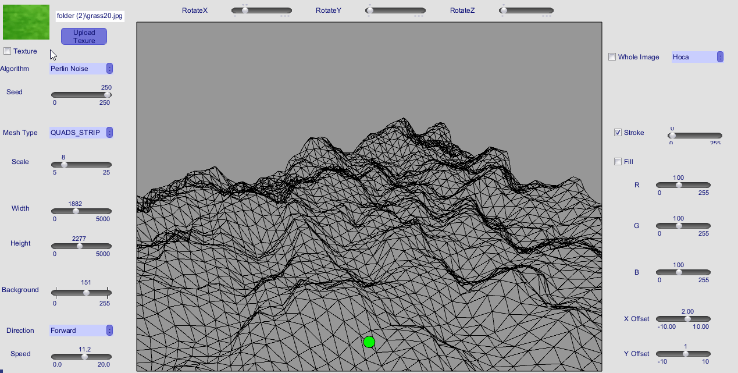Viewport: 738px width, 373px height.
Task: Click the RotateY slider
Action: click(x=395, y=10)
